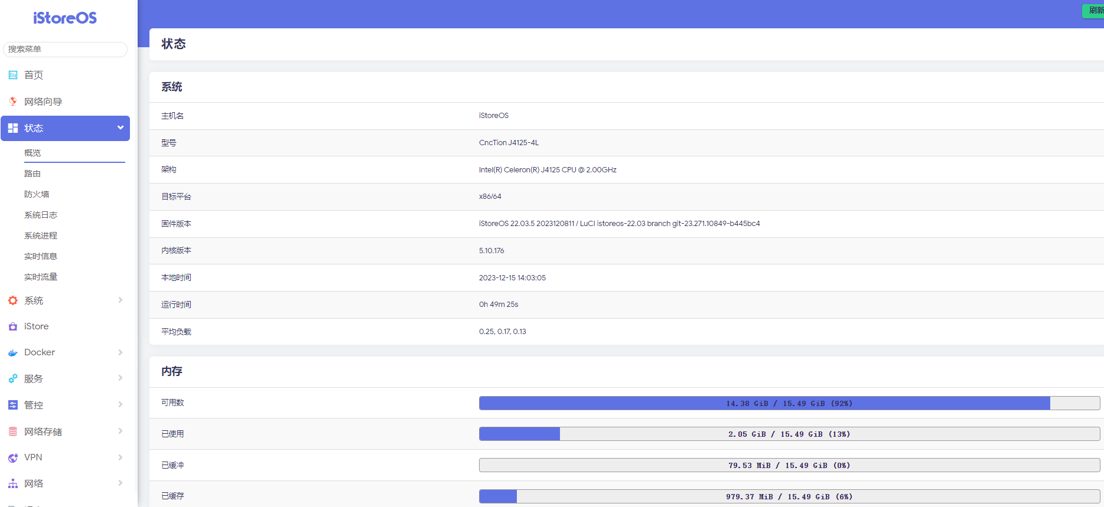Screen dimensions: 1104x507
Task: Click the 已使用 memory usage bar
Action: [x=789, y=434]
